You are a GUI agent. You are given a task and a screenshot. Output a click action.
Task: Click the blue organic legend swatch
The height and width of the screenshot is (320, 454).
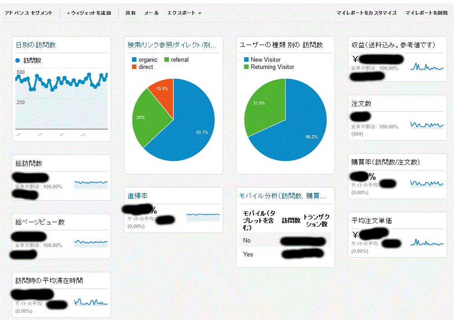[x=134, y=60]
